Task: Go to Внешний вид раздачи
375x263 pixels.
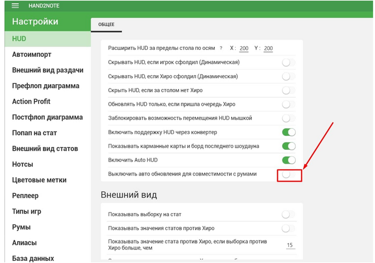Action: click(48, 70)
